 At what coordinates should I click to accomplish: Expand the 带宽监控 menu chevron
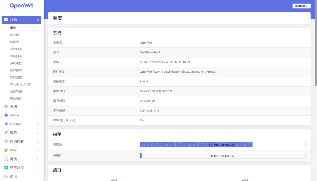(x=38, y=168)
